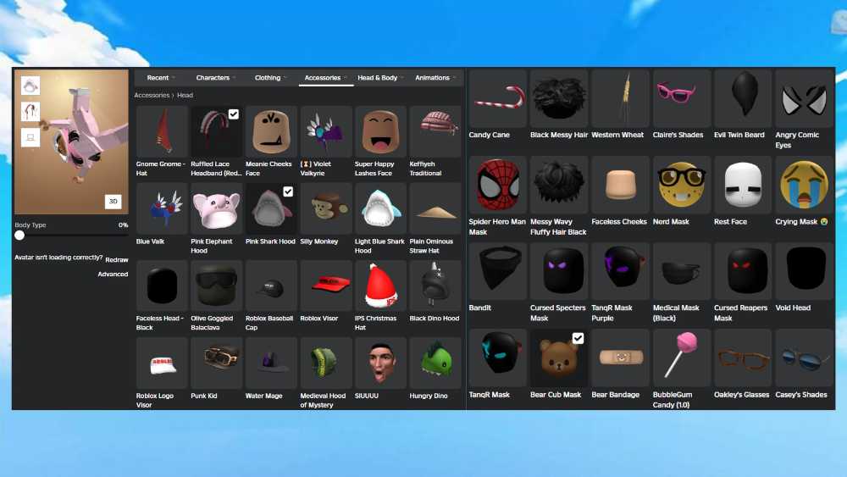Select the Gnome Gnome Hat item

[162, 131]
